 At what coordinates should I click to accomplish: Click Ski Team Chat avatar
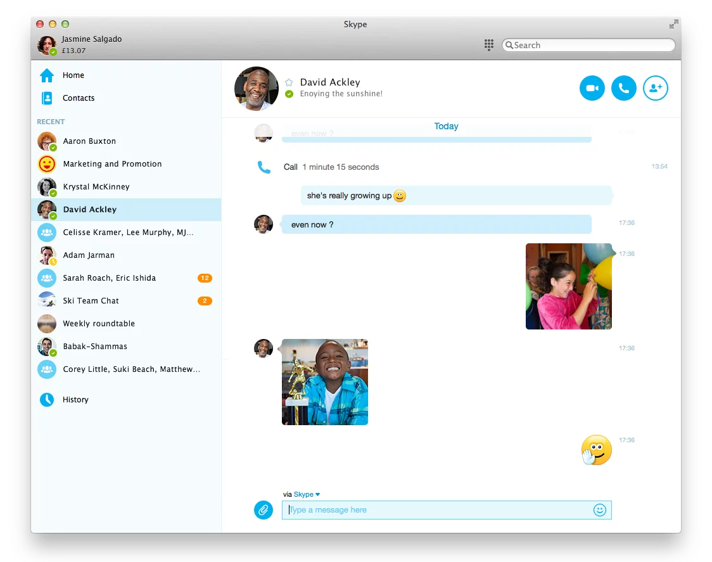[47, 301]
